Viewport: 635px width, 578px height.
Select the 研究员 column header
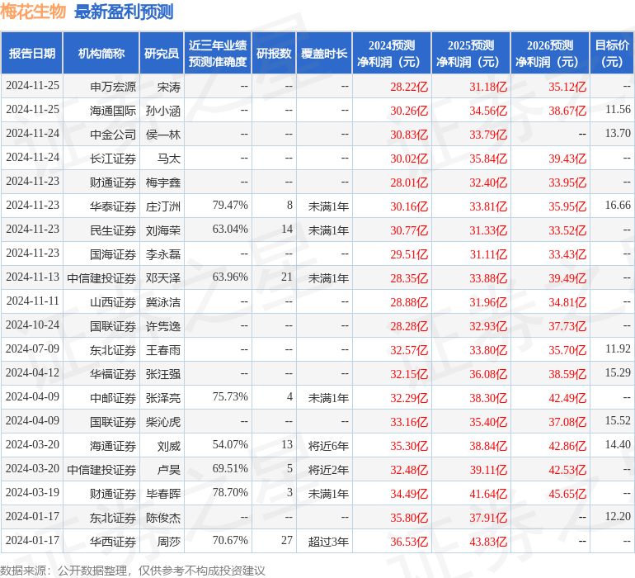tap(161, 54)
